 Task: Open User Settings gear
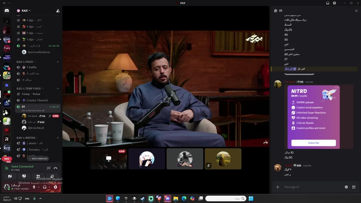click(x=56, y=187)
